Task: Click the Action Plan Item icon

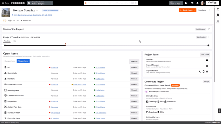Action: (5, 107)
